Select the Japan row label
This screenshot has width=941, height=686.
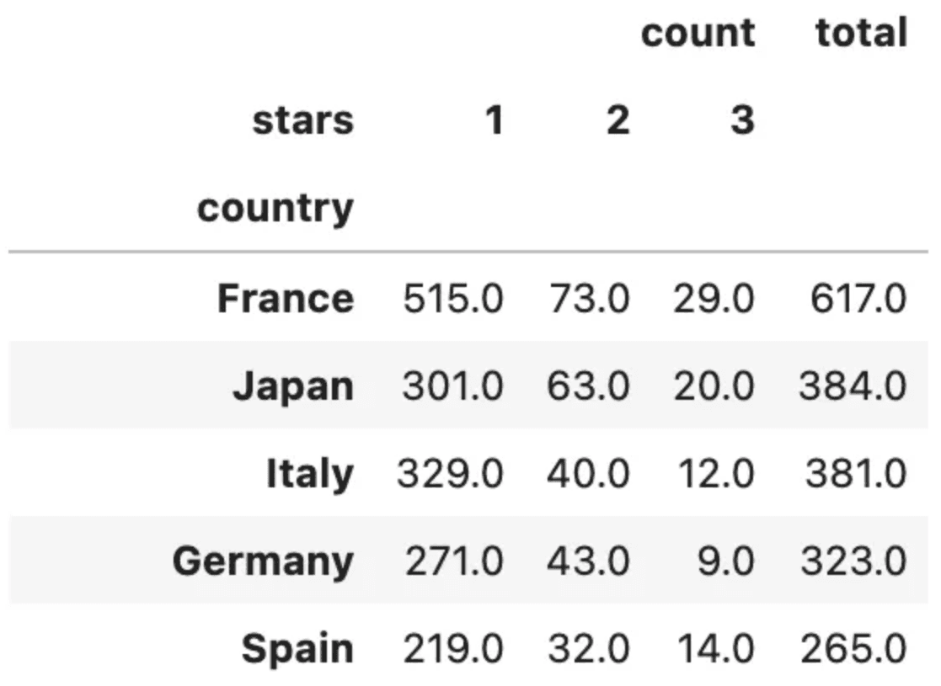tap(293, 387)
